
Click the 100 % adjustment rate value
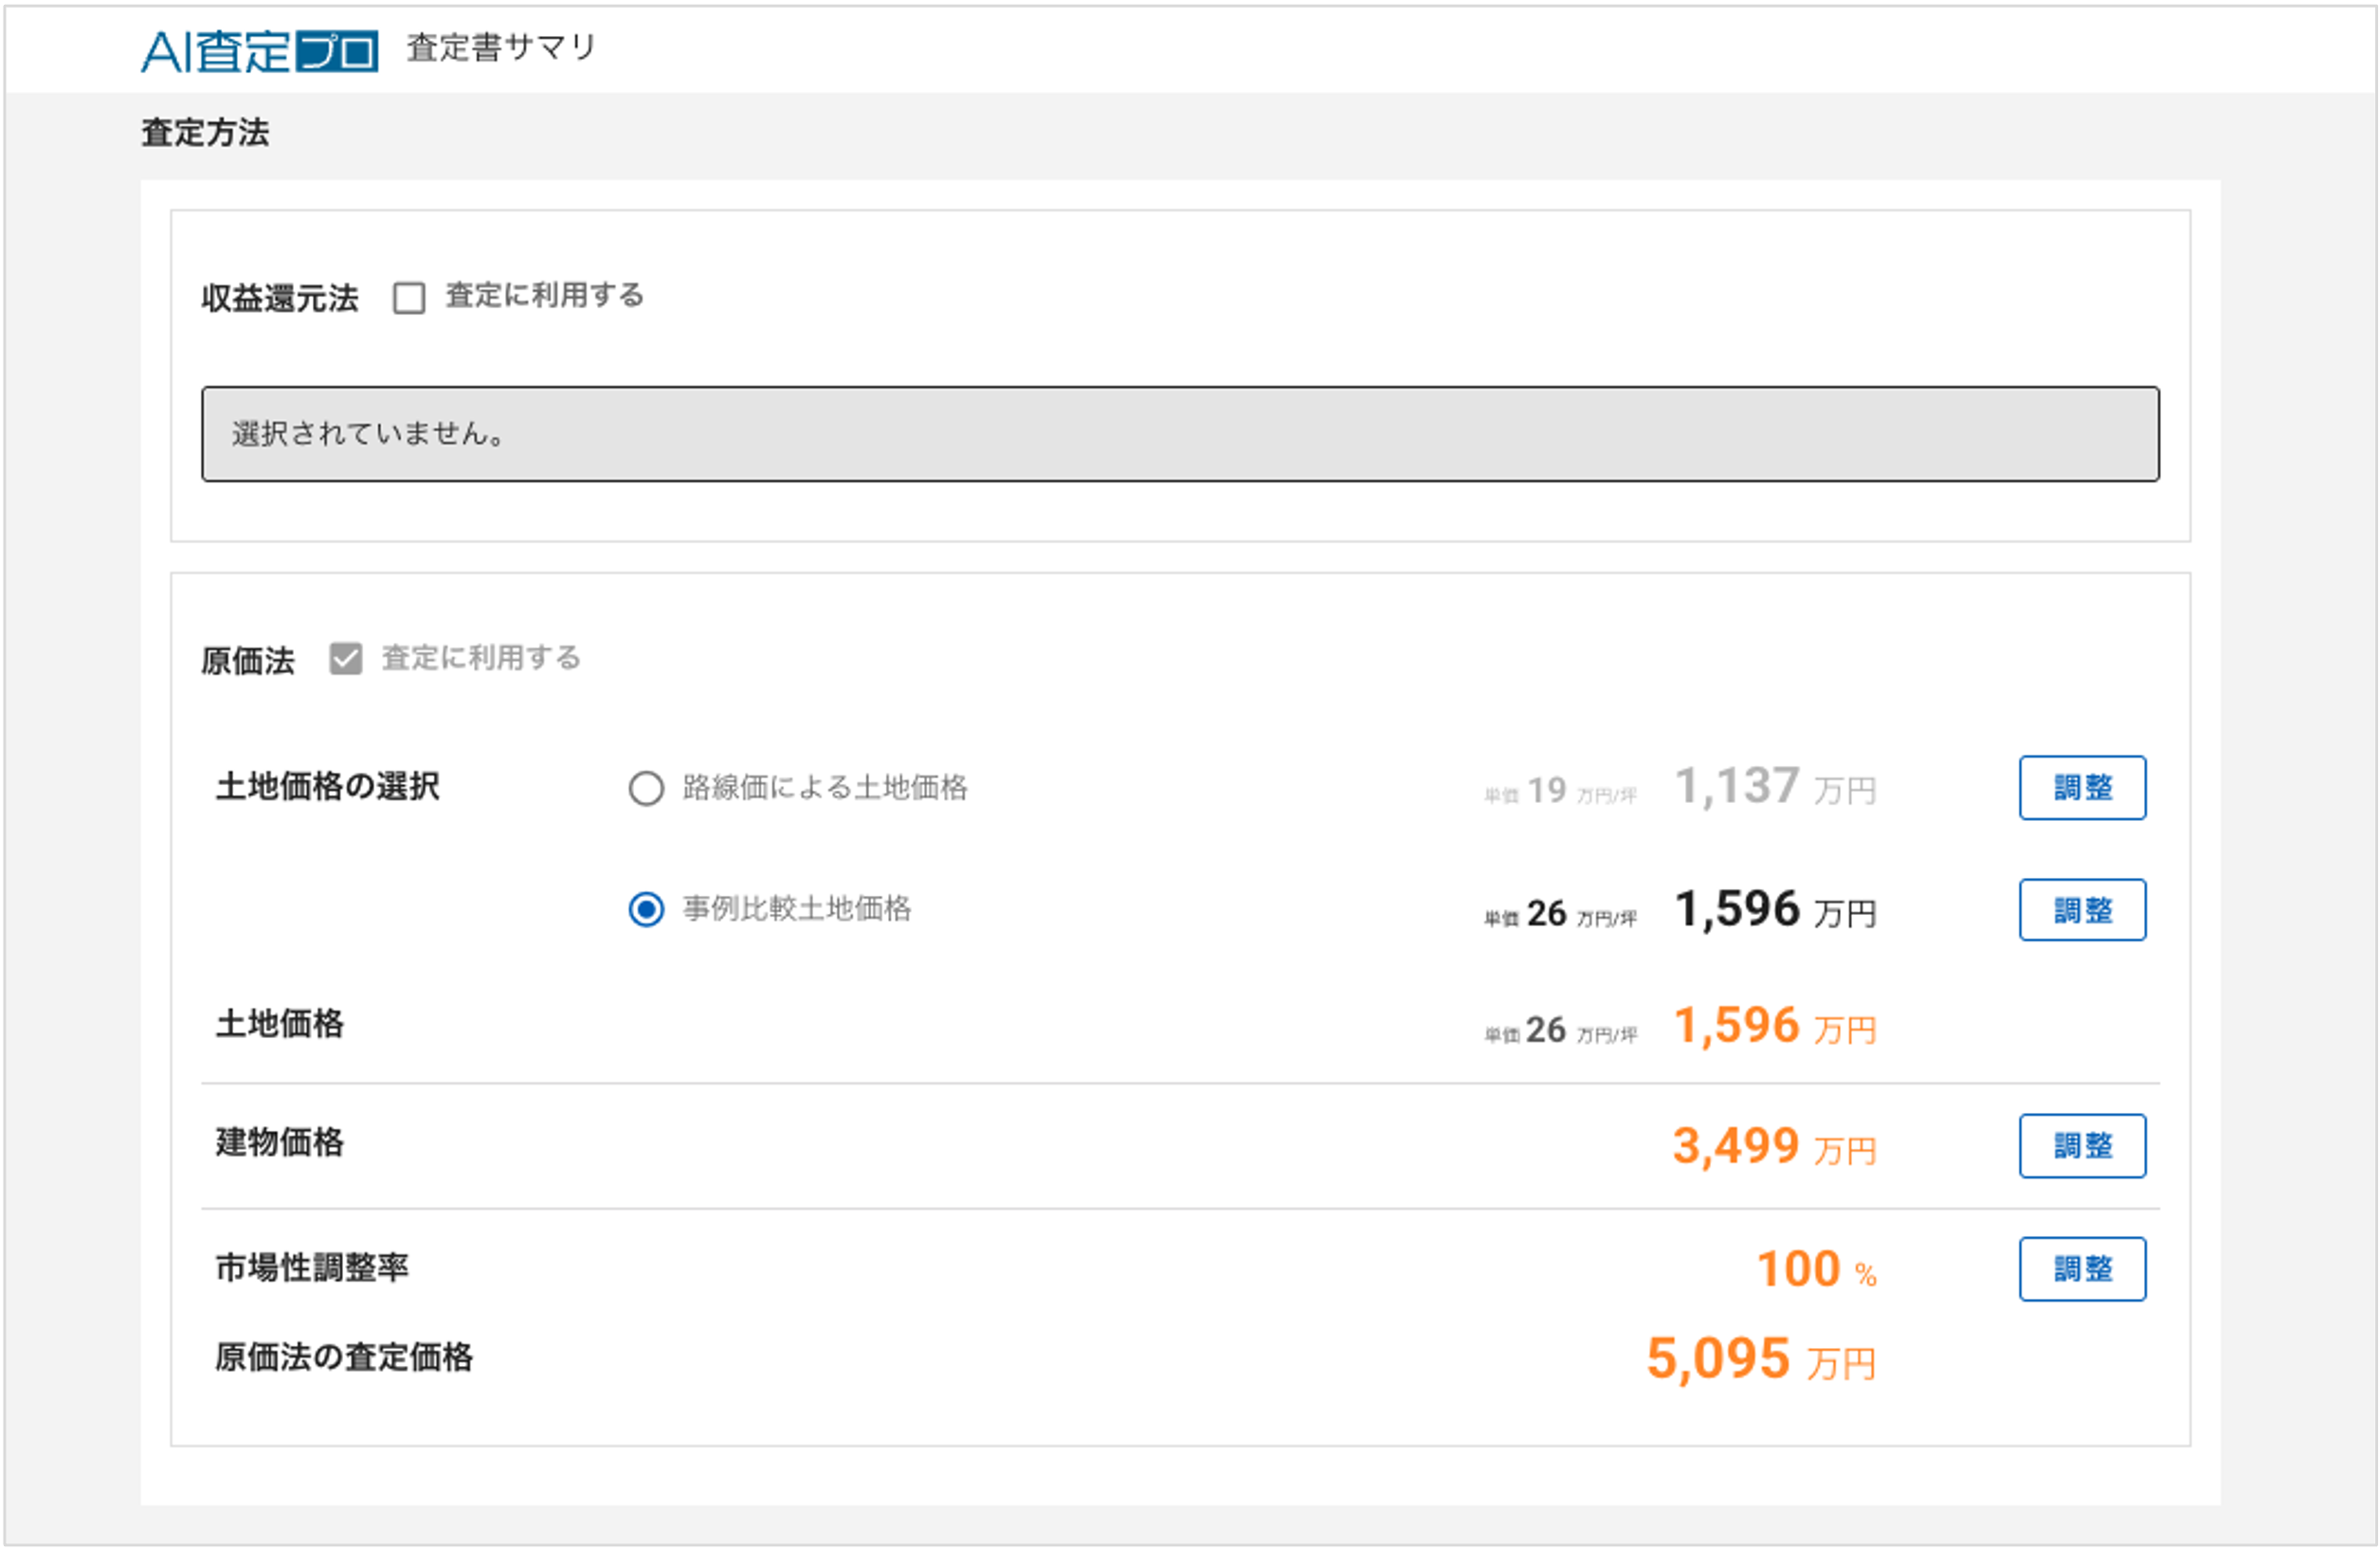pos(1815,1270)
